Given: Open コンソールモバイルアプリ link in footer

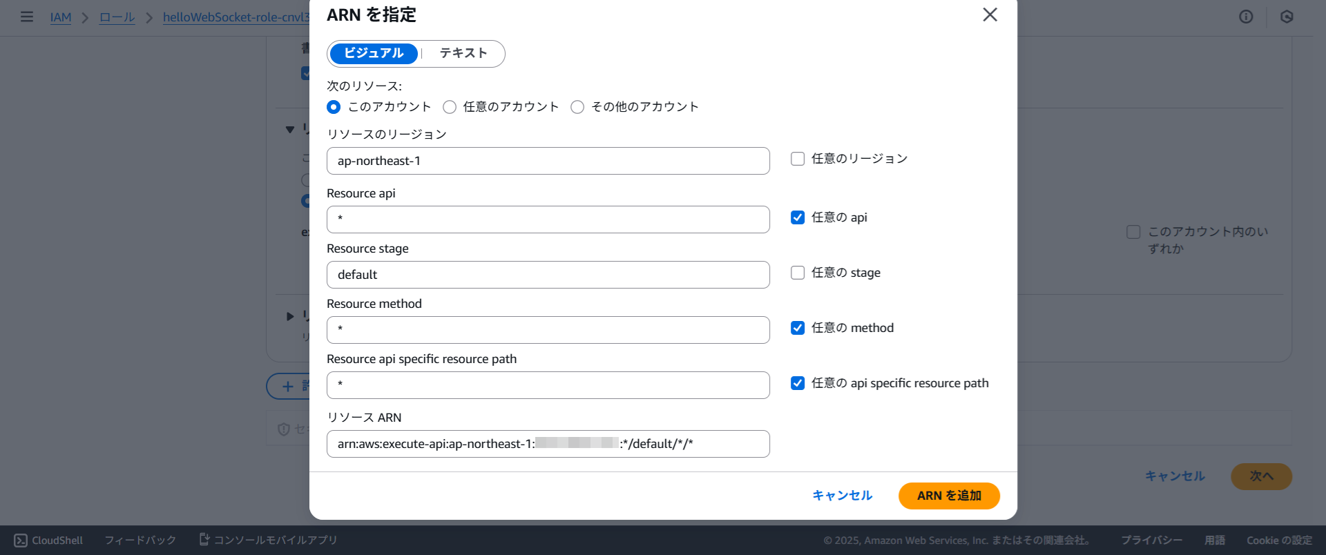Looking at the screenshot, I should (269, 540).
